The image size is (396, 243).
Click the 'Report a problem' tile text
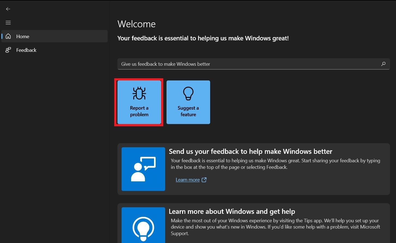(x=139, y=111)
